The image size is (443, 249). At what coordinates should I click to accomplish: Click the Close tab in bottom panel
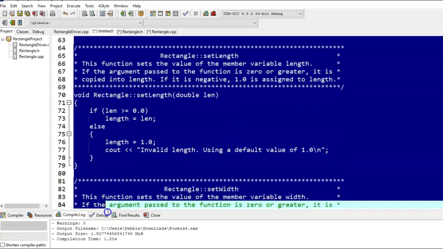(x=152, y=215)
